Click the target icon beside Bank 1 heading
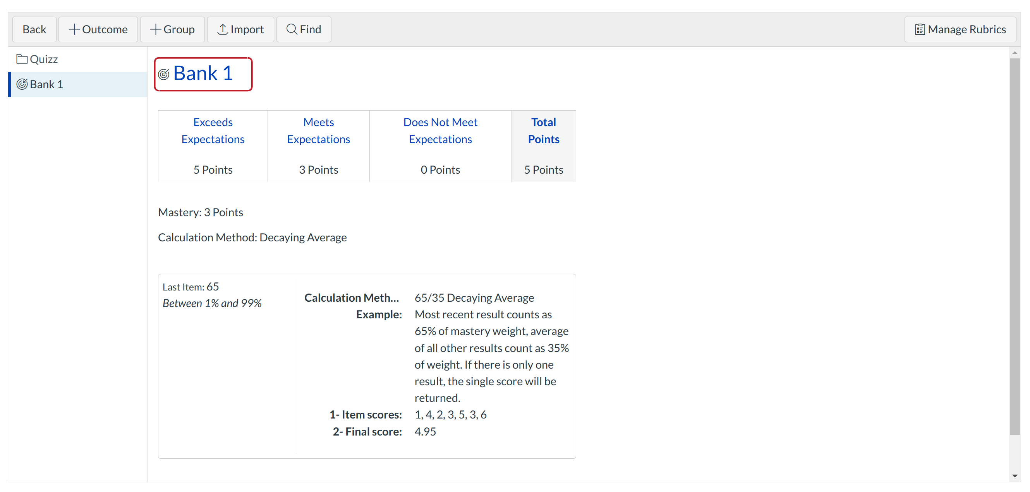 163,74
